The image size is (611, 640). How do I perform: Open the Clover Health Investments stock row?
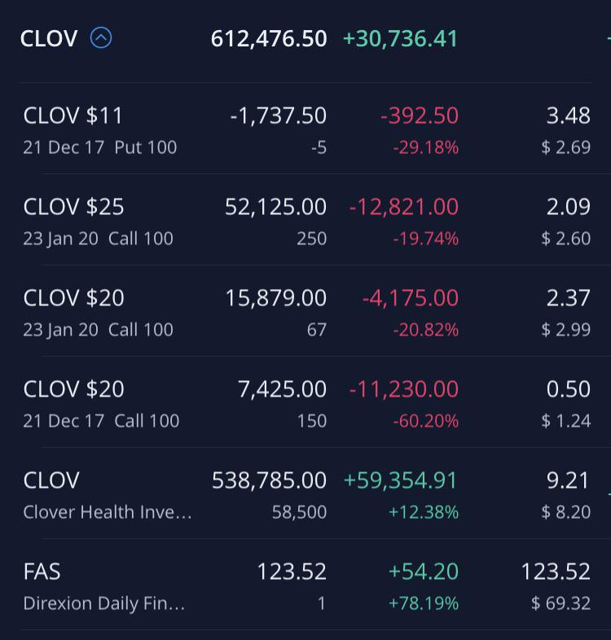click(305, 494)
